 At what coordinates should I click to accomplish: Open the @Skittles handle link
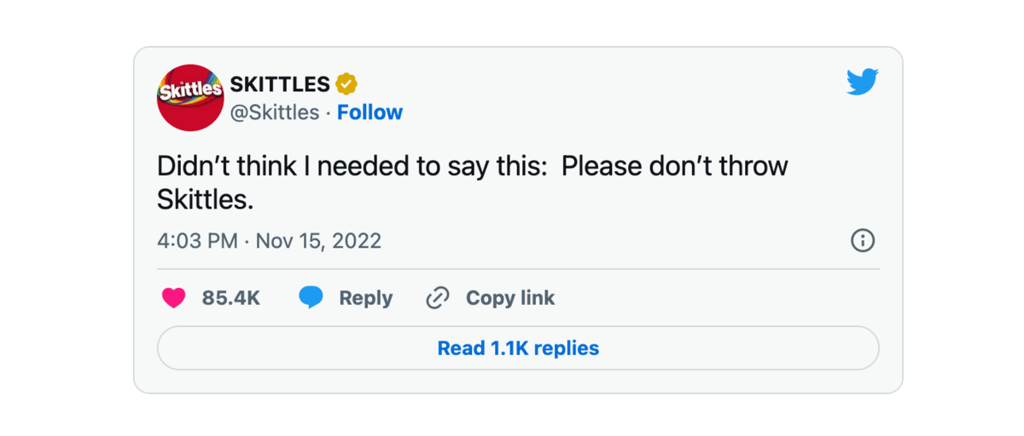point(275,112)
